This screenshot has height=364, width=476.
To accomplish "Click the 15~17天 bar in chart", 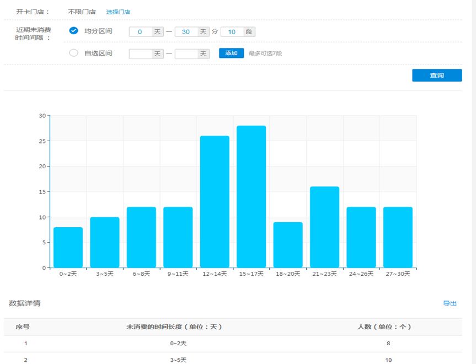I will pos(252,197).
